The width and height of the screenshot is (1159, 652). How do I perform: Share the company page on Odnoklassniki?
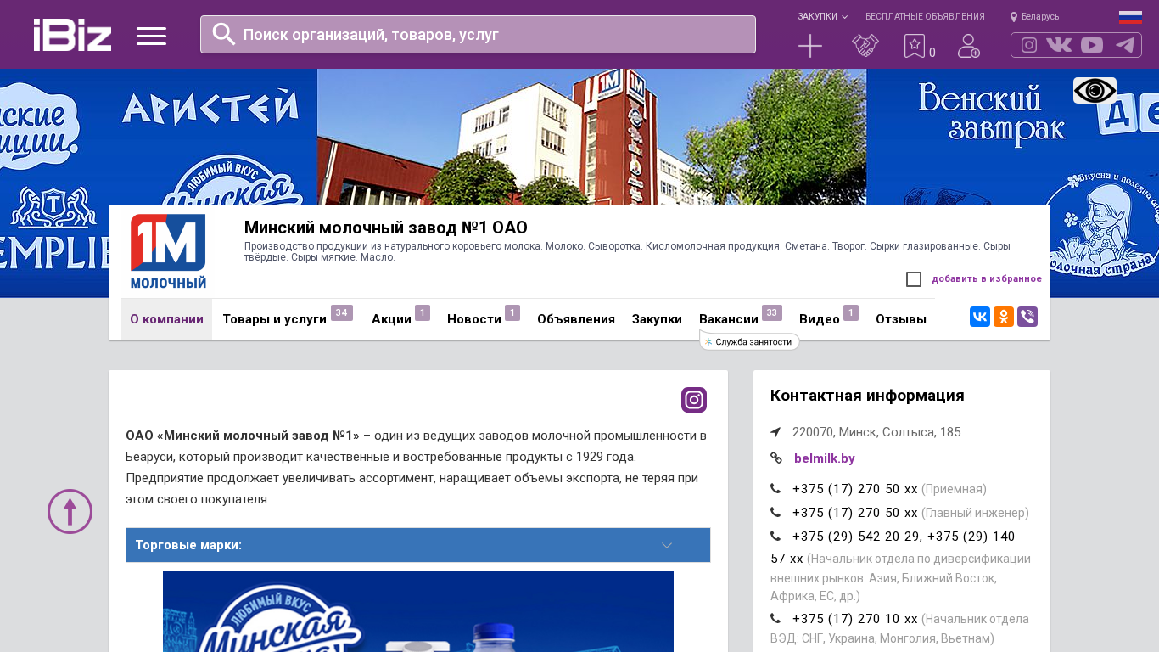coord(1004,317)
